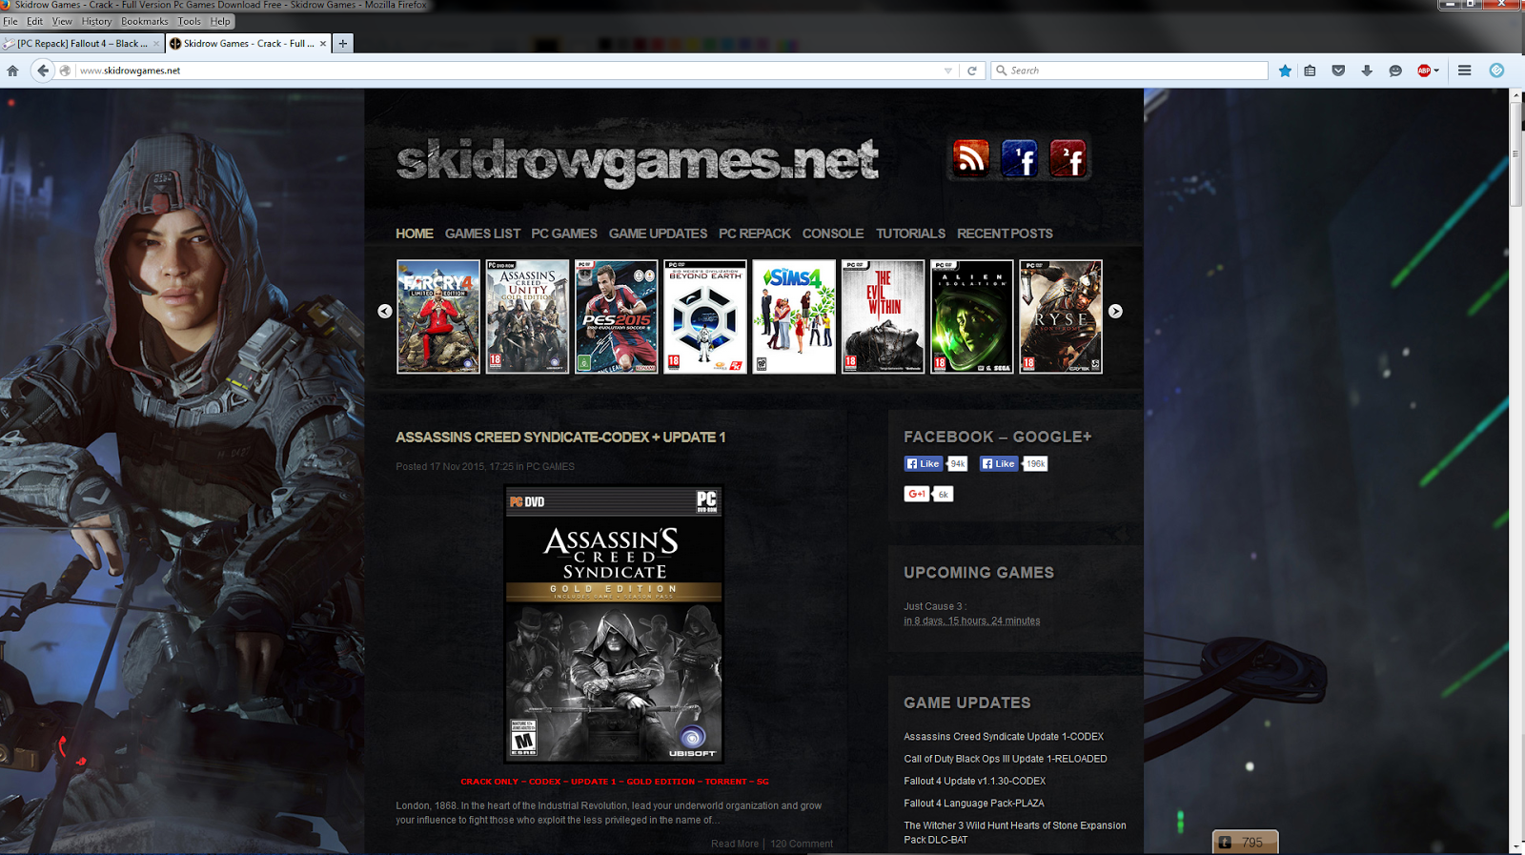Open the Bookmarks menu

[x=144, y=21]
